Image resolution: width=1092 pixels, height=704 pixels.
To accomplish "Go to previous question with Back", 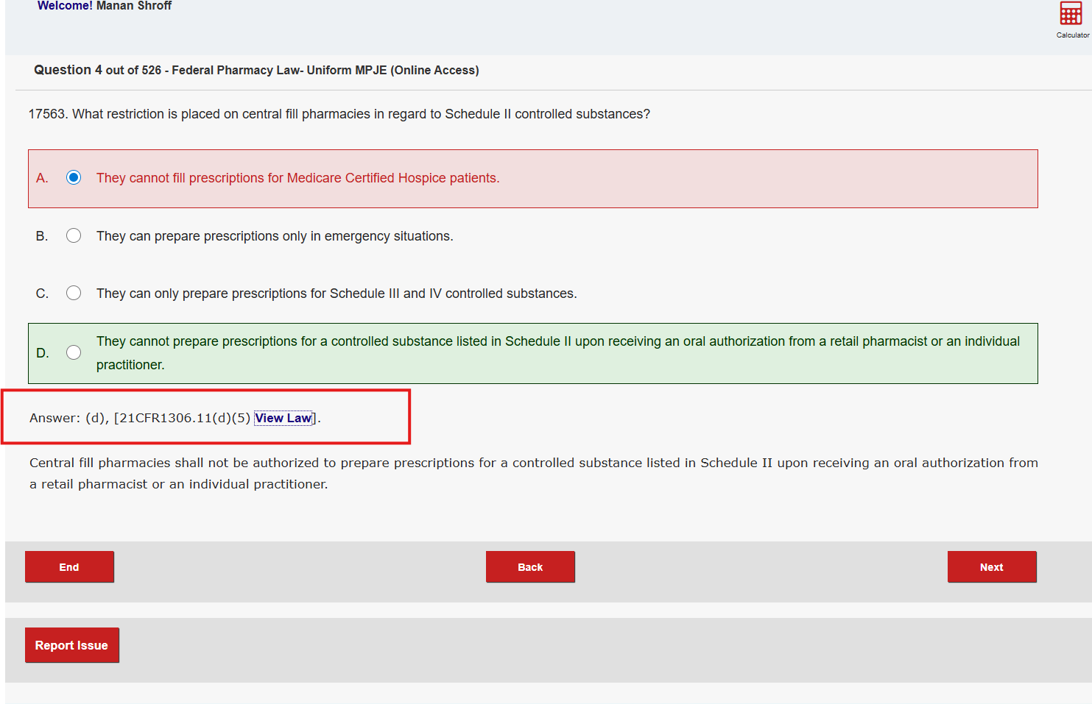I will (530, 567).
